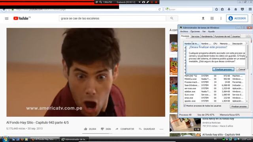Click the volume icon in system tray
The height and width of the screenshot is (142, 253).
pyautogui.click(x=239, y=139)
